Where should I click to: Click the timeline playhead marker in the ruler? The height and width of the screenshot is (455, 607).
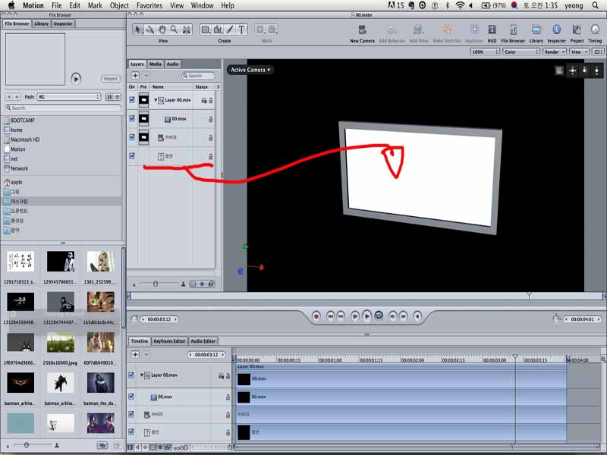tap(515, 356)
